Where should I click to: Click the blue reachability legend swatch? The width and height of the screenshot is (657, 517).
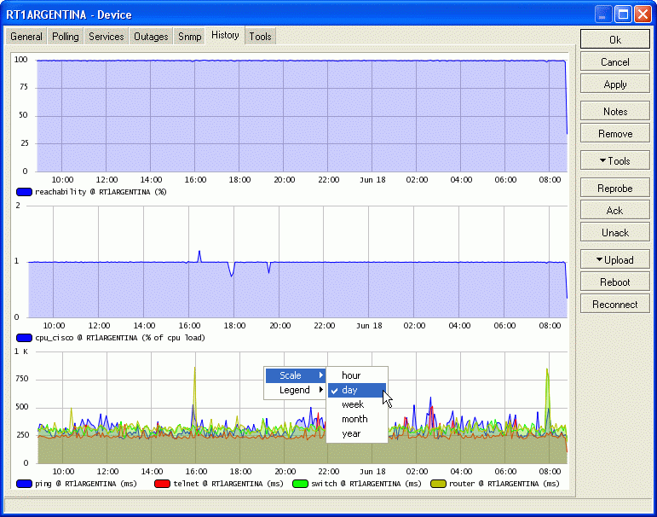coord(24,193)
